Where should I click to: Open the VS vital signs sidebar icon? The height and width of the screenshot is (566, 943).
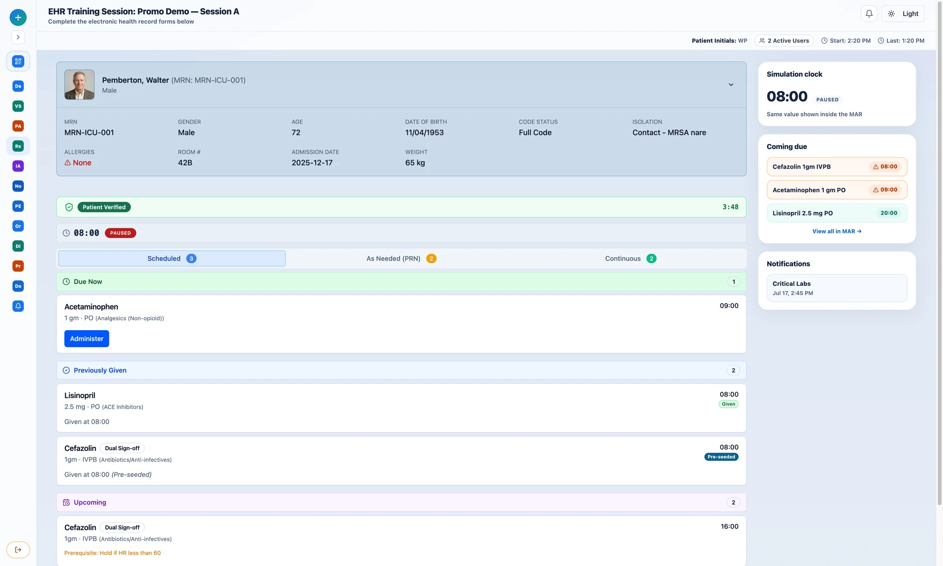pos(18,106)
